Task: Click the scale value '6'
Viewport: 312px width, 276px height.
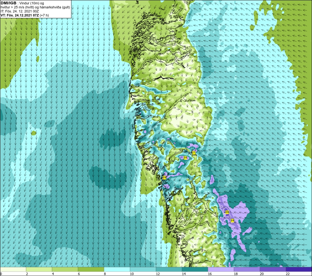Action: pos(79,274)
